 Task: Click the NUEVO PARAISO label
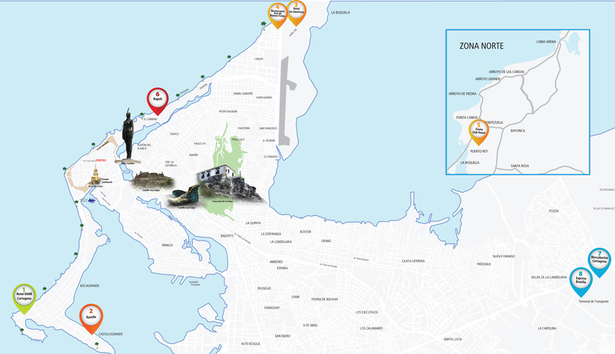coord(504,256)
